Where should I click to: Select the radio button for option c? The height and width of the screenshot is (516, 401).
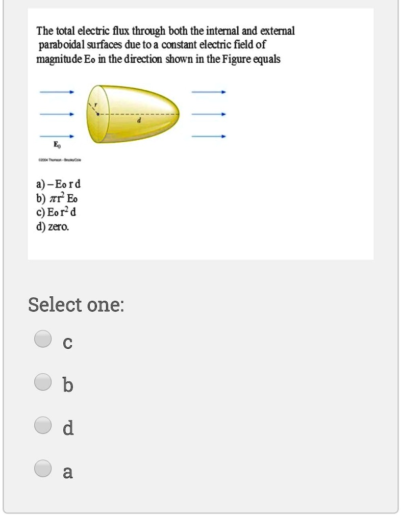coord(43,339)
